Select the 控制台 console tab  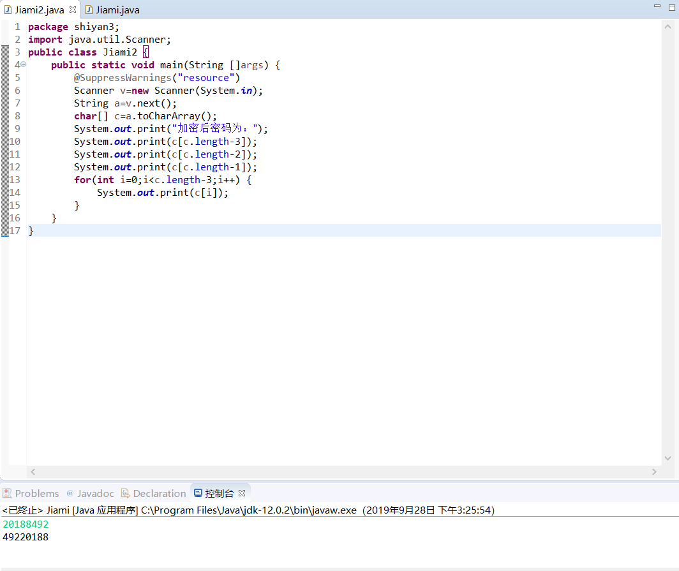[x=219, y=494]
